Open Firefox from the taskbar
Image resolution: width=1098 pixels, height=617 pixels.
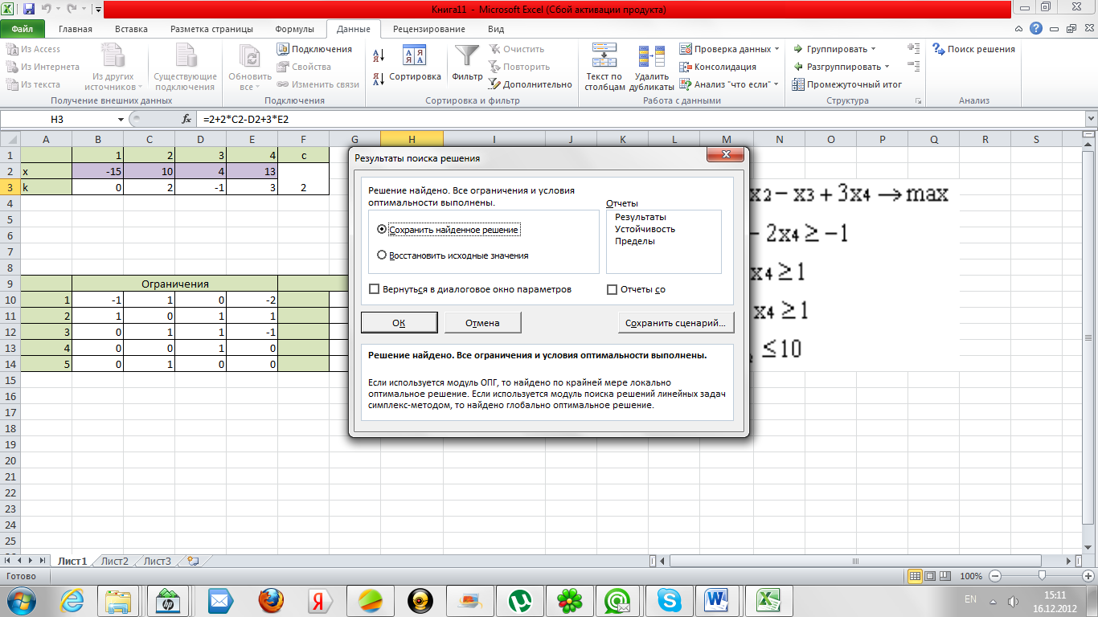tap(272, 600)
